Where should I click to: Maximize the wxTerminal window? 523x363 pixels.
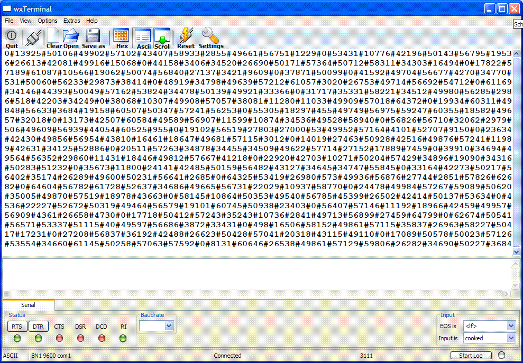[x=502, y=9]
